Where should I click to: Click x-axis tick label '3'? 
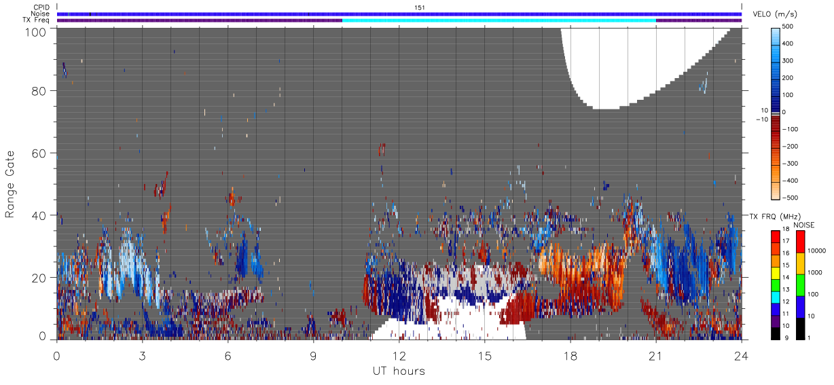tap(143, 355)
